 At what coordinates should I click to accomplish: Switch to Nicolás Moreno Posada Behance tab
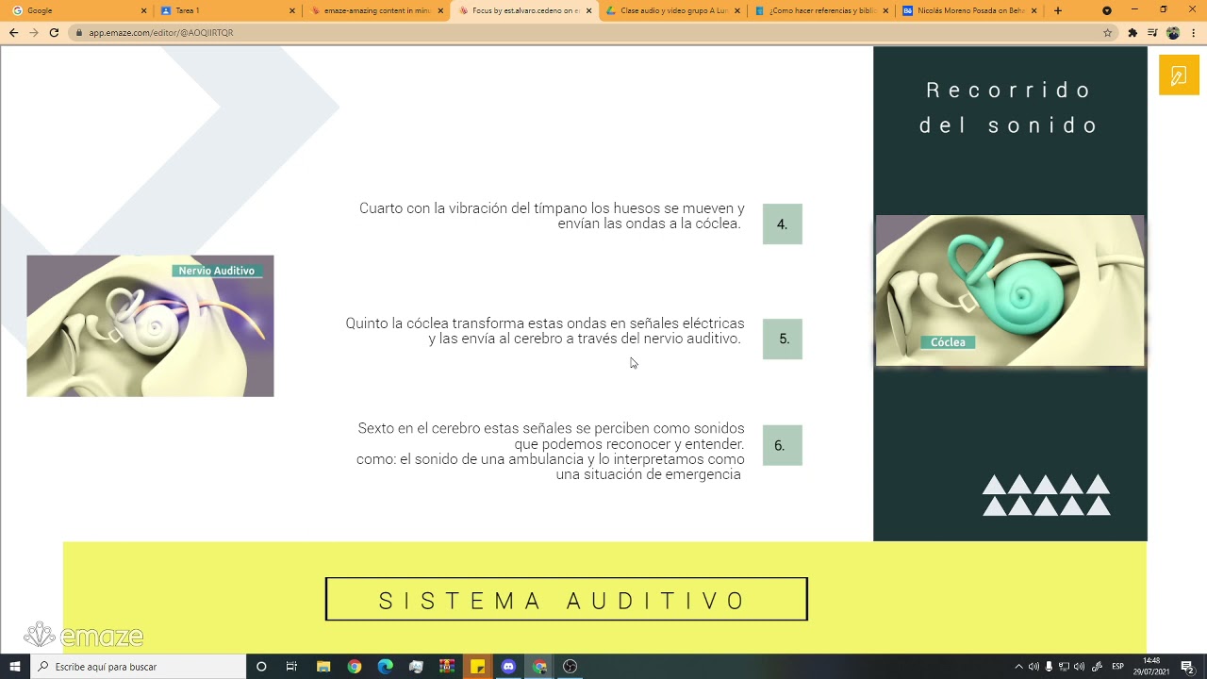pos(970,10)
